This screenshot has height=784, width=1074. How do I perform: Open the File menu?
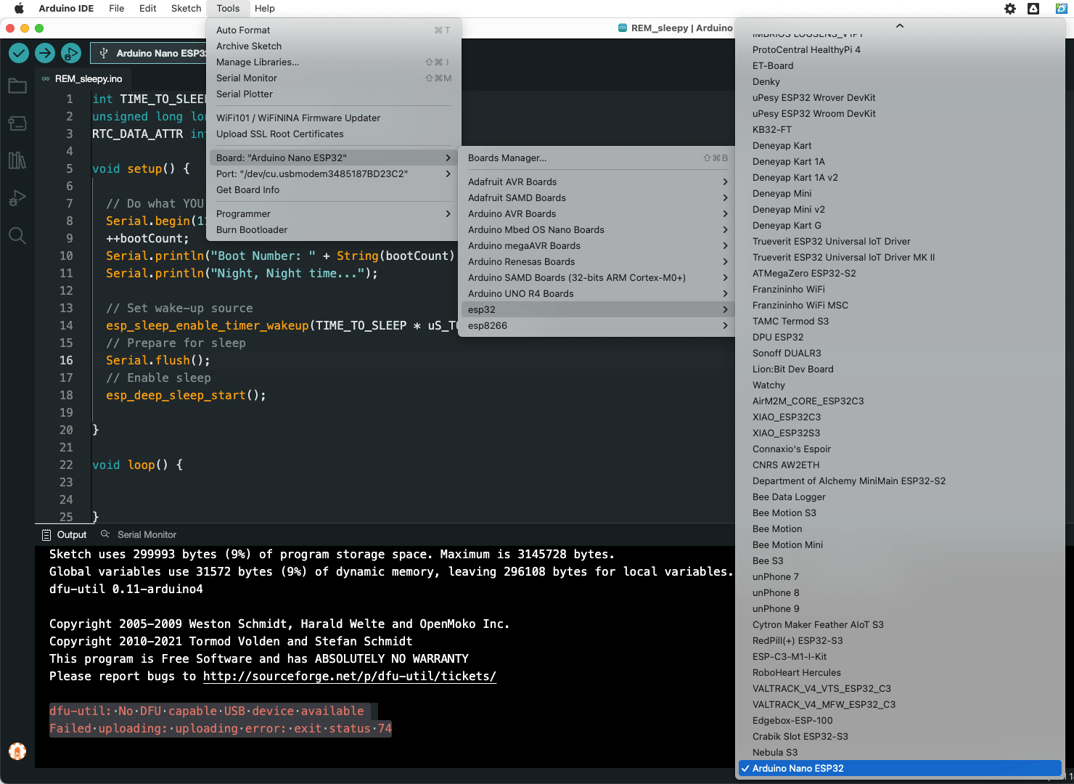116,9
